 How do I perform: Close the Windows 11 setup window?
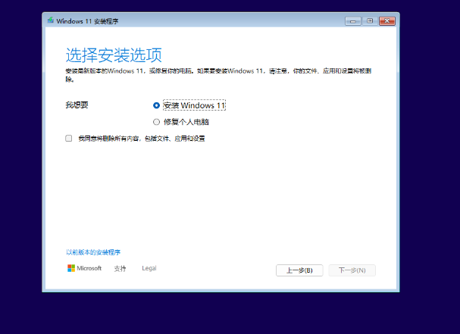[x=387, y=20]
